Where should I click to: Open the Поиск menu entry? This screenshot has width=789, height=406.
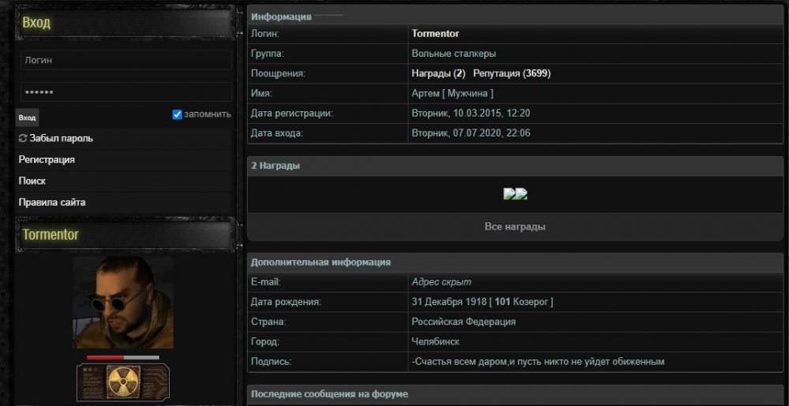click(32, 181)
